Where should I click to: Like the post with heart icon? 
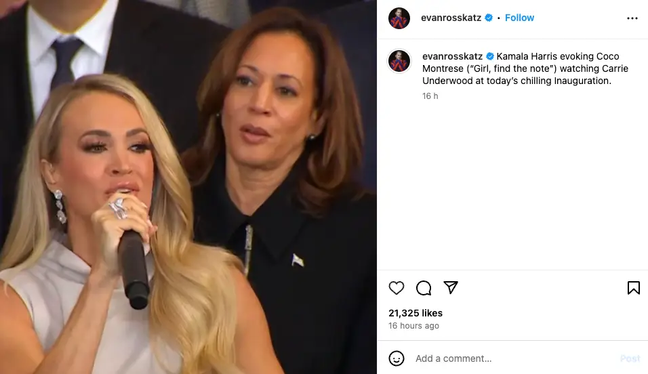(x=397, y=288)
